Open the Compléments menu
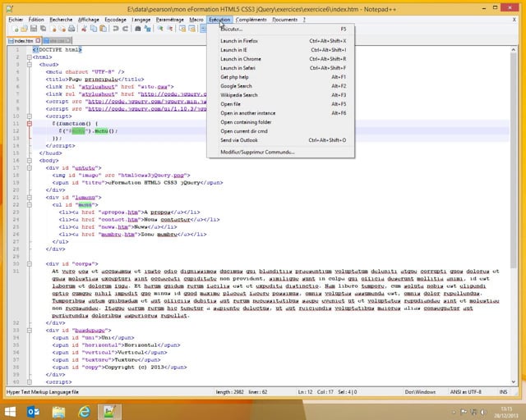 [x=251, y=20]
